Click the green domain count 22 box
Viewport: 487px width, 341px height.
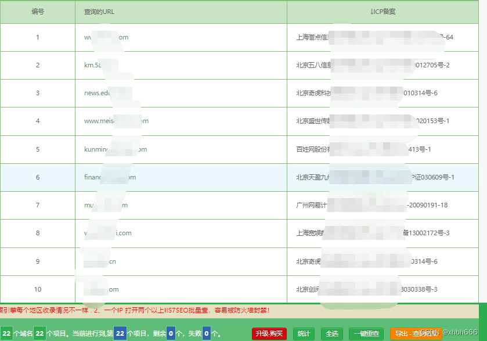[x=6, y=333]
